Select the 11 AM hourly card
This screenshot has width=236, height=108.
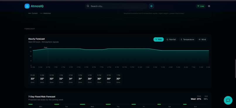pos(42,79)
